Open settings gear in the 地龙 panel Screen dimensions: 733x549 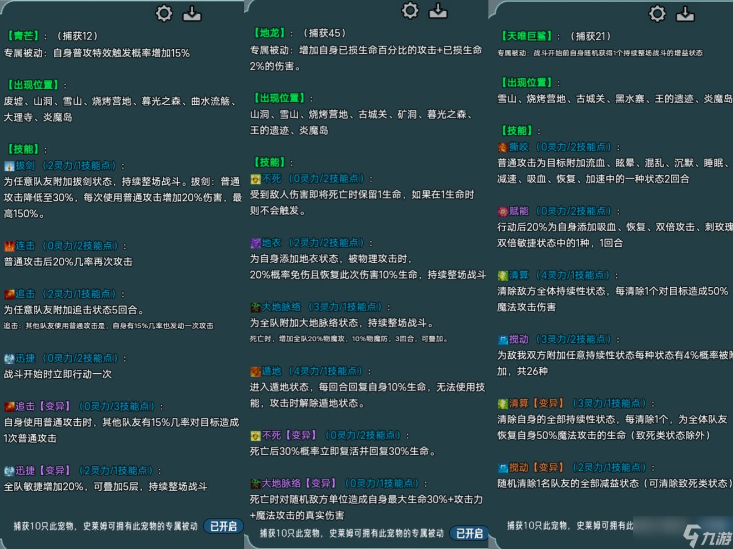pyautogui.click(x=410, y=10)
